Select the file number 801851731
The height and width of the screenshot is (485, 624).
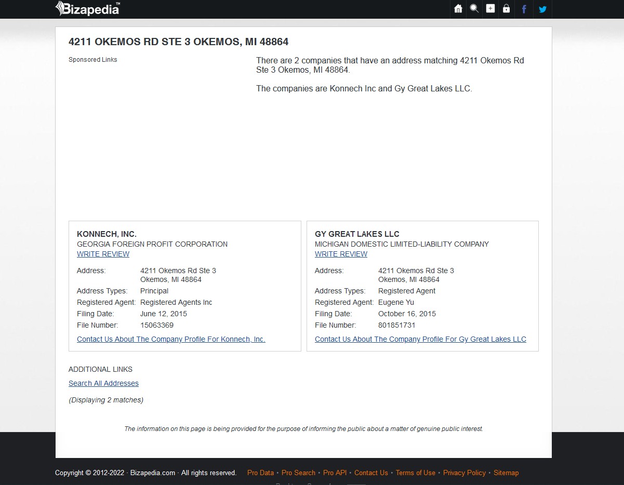point(396,325)
